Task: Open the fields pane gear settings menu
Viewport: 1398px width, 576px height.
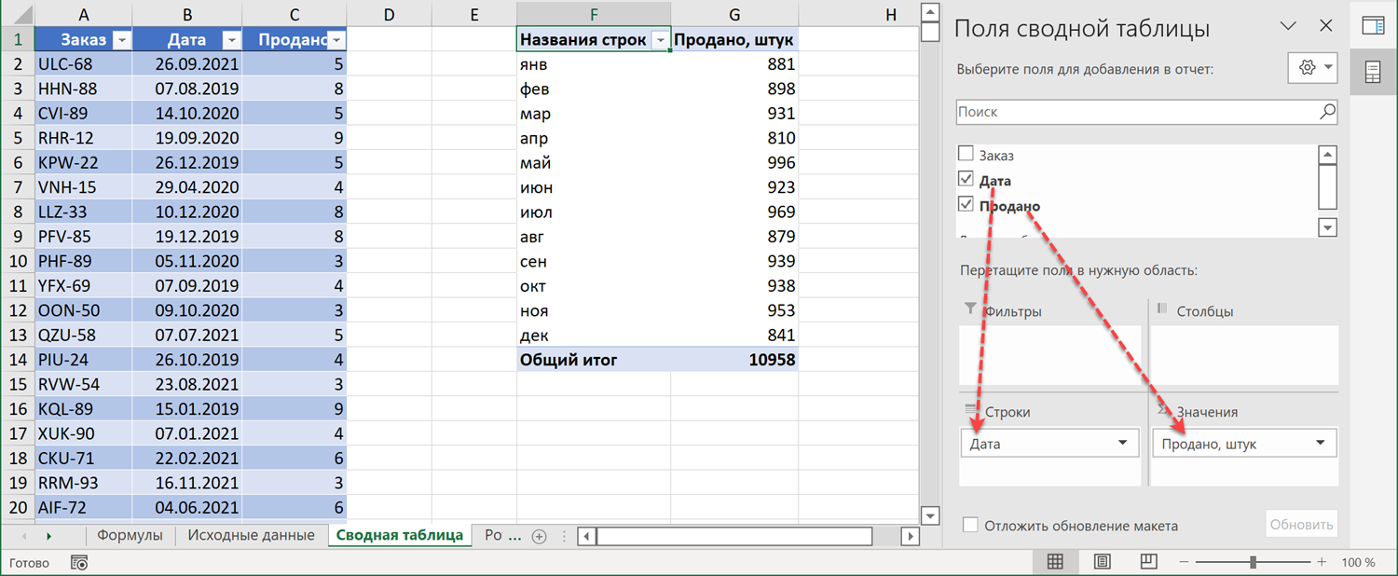Action: coord(1314,68)
